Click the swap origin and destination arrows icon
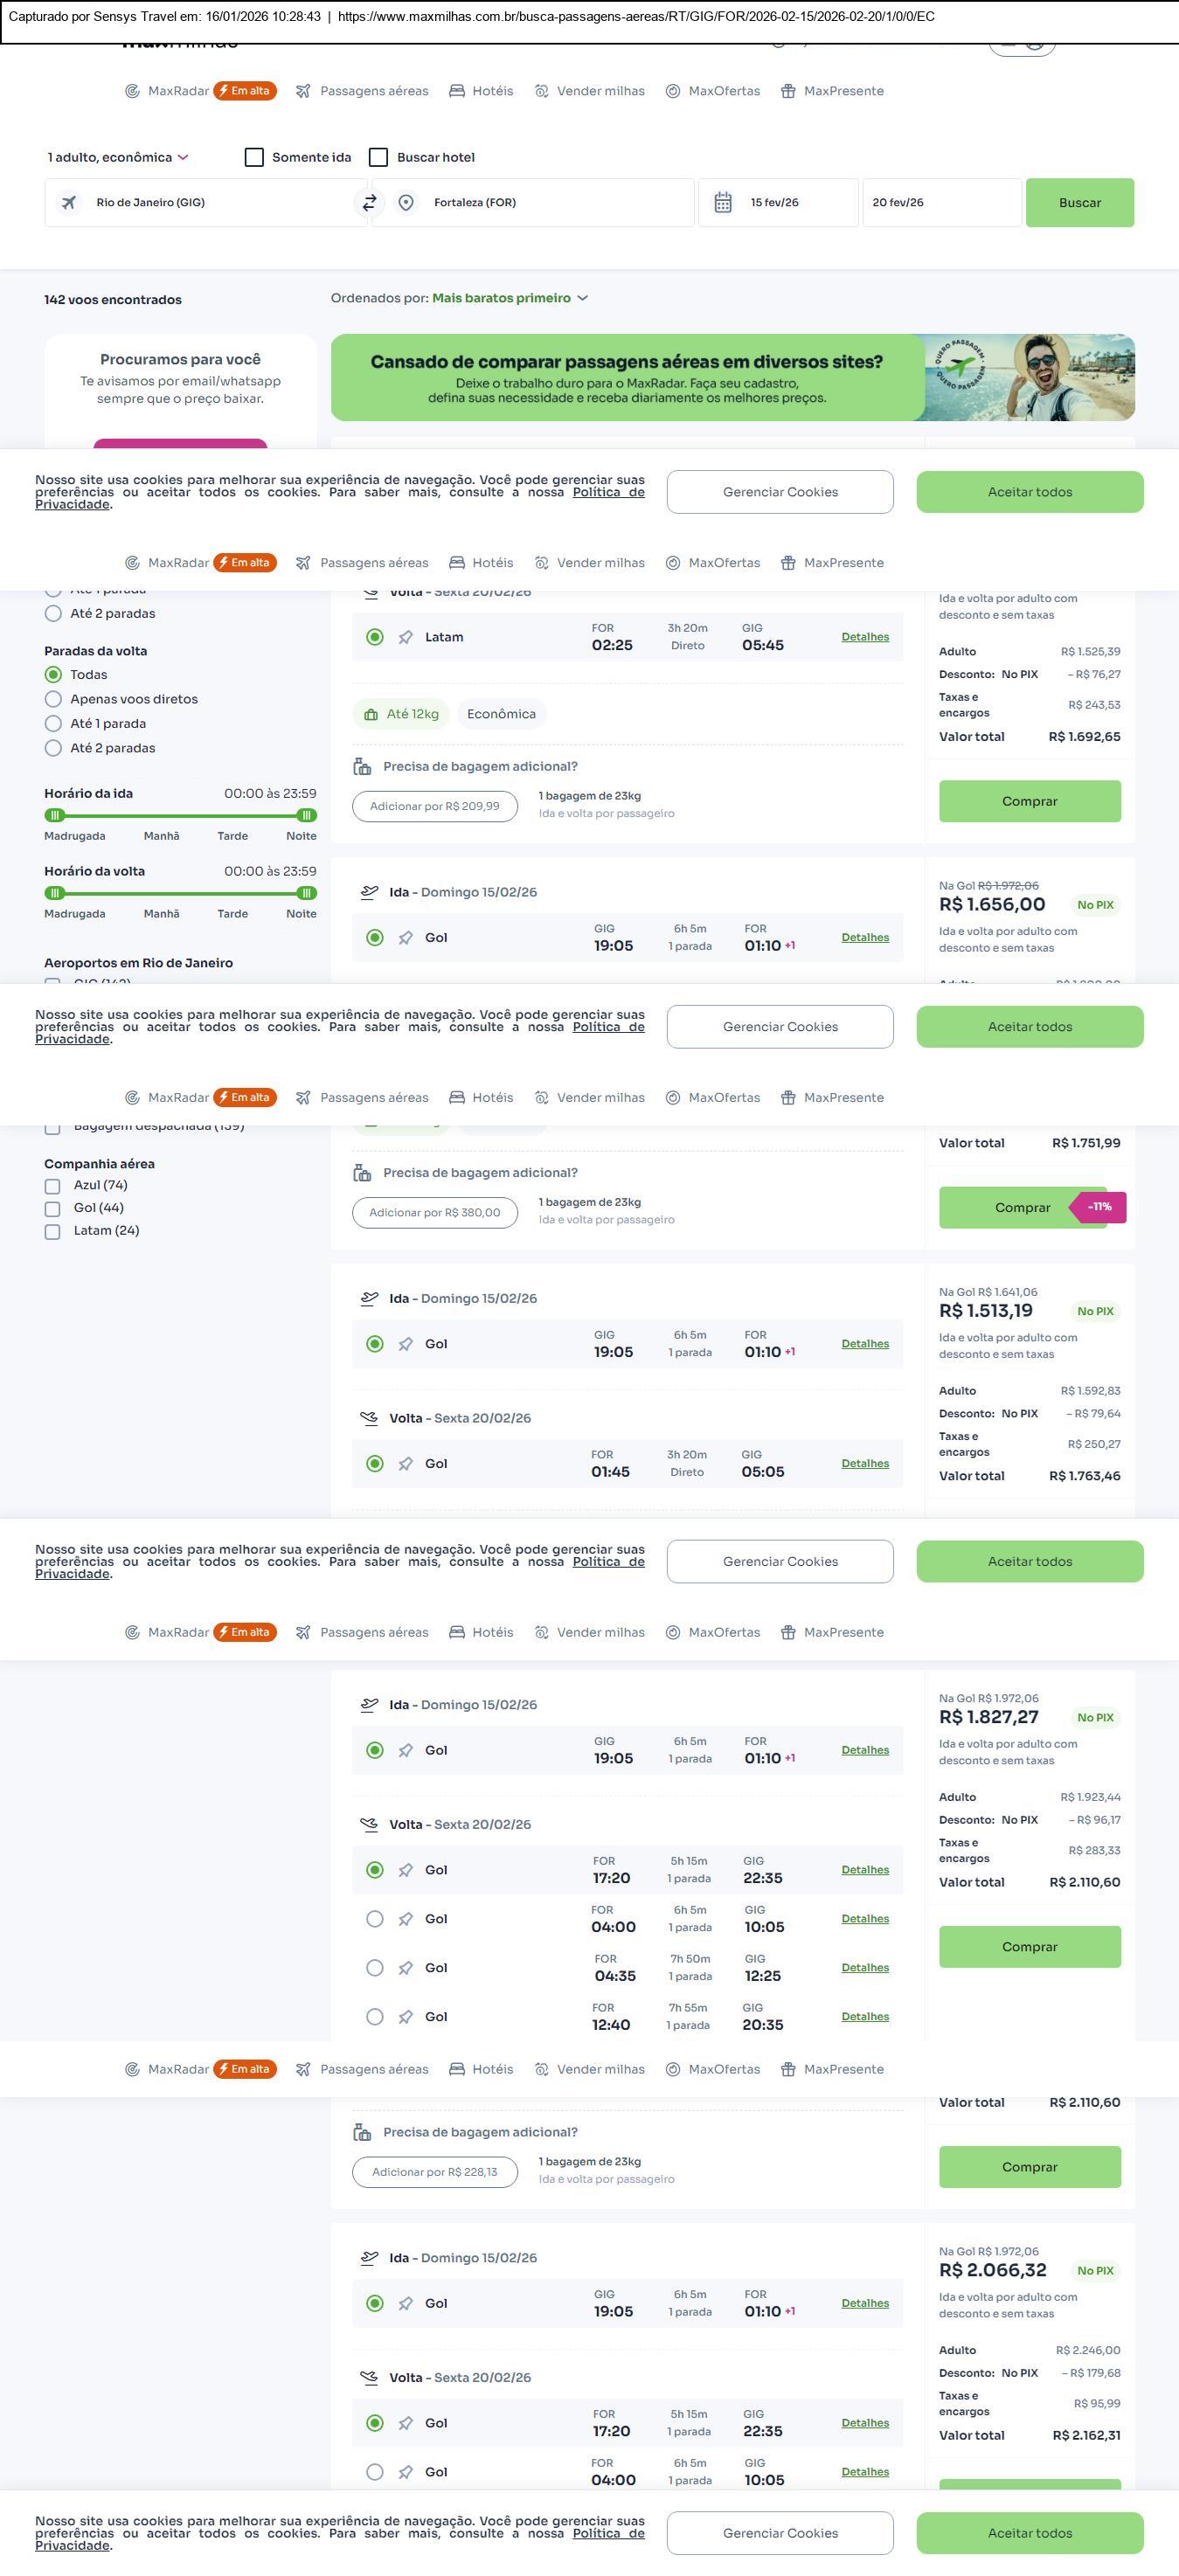 [369, 203]
